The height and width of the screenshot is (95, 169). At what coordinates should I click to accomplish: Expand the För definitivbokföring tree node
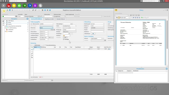coord(5,28)
